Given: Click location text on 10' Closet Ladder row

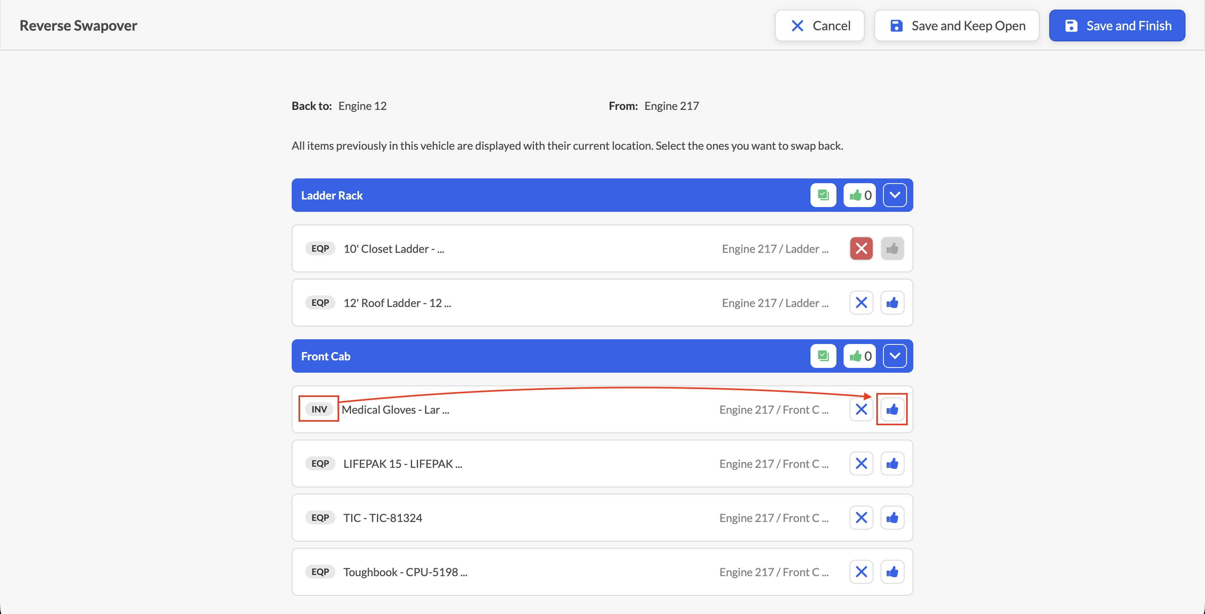Looking at the screenshot, I should [x=775, y=248].
